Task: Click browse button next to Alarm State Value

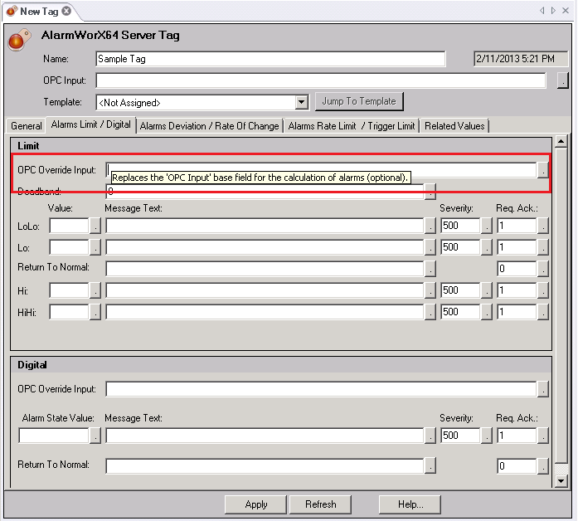Action: (x=95, y=436)
